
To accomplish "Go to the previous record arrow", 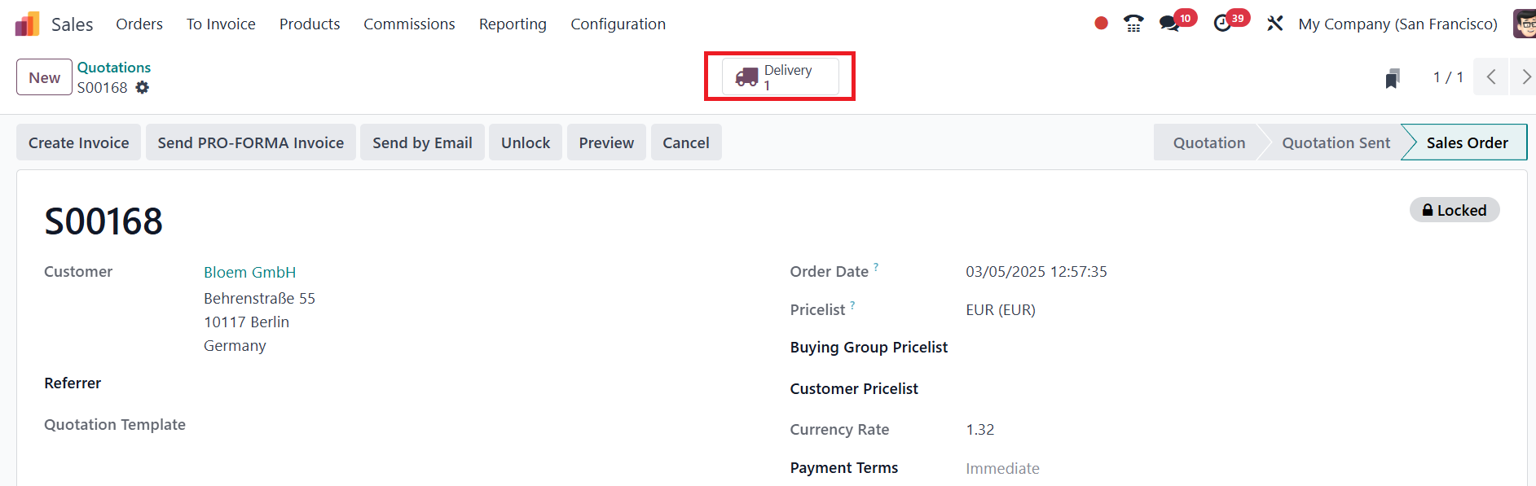I will tap(1490, 77).
